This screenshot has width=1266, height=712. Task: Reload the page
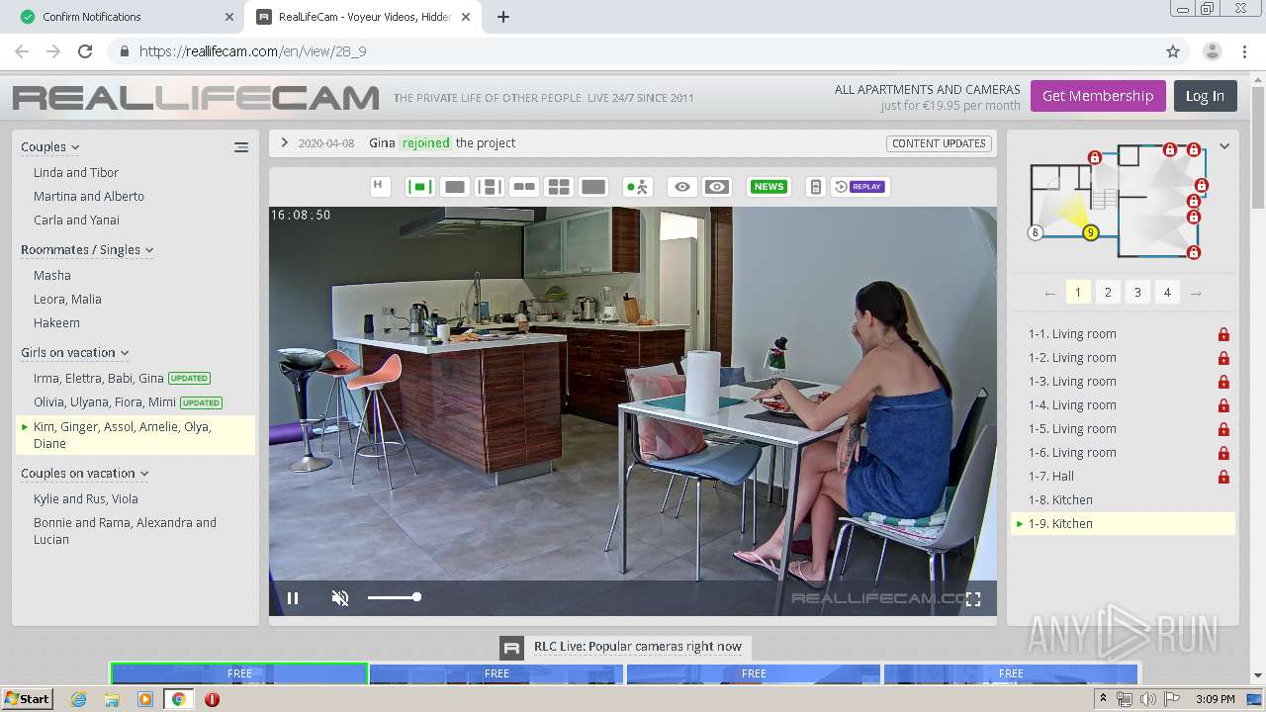coord(85,51)
